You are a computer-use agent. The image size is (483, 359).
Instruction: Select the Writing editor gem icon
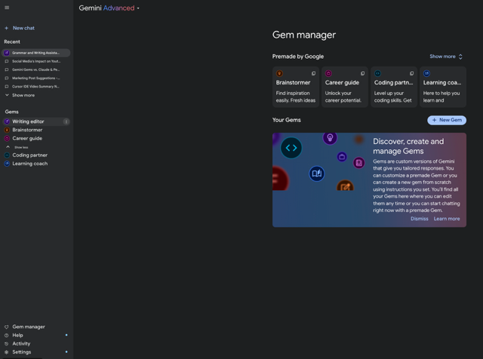tap(7, 121)
